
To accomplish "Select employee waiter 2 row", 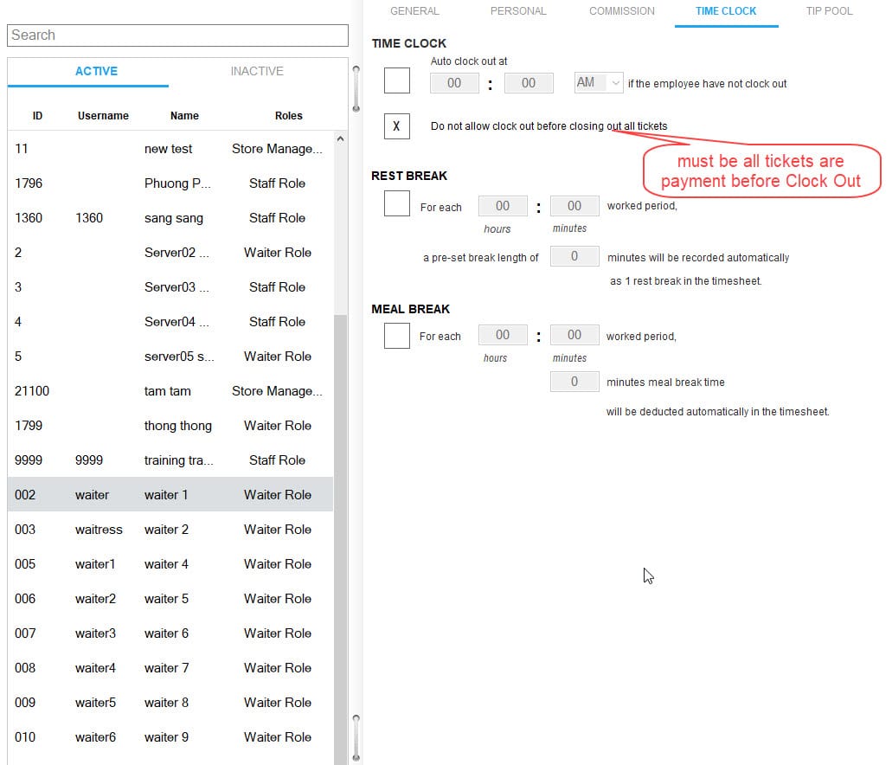I will [x=170, y=530].
